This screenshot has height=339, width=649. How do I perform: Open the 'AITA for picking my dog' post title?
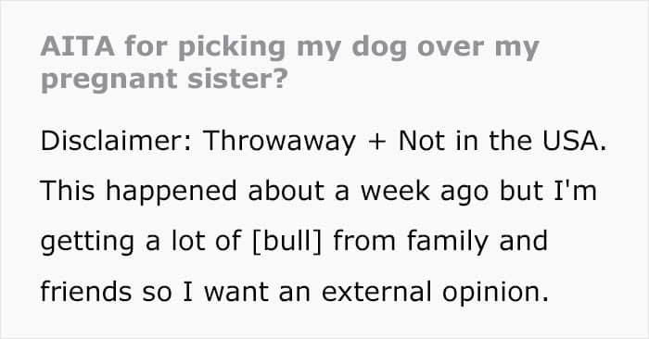[289, 62]
